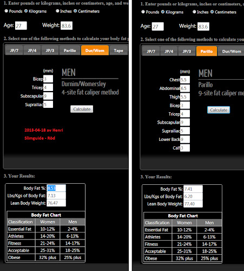Click 'Acceptable' row in left chart
This screenshot has width=244, height=271.
click(x=46, y=250)
